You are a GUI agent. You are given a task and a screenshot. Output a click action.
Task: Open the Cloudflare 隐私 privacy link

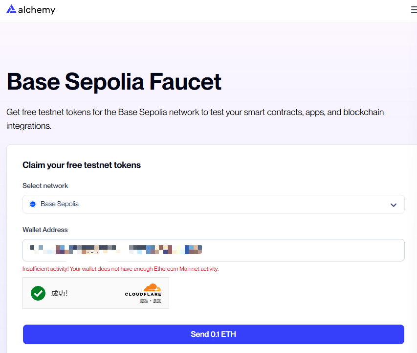[144, 301]
